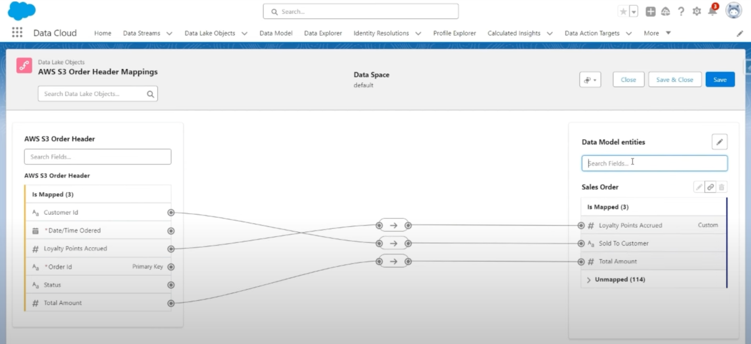Image resolution: width=751 pixels, height=344 pixels.
Task: Click the mapping arrow for Sold To Customer
Action: (394, 244)
